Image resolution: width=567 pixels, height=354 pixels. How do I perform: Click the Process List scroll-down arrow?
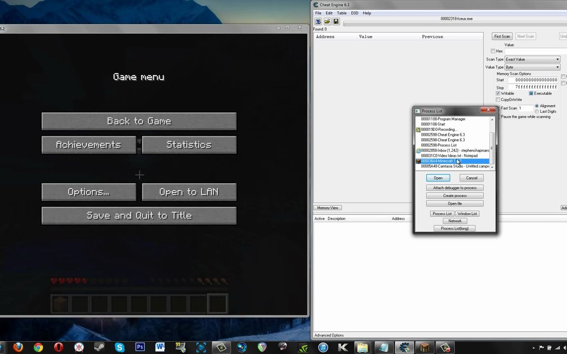pos(491,167)
